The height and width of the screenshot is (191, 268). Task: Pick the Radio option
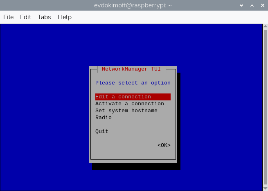pos(104,118)
